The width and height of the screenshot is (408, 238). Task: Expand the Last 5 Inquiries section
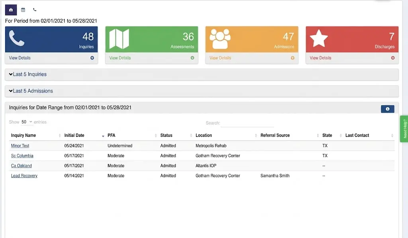coord(202,74)
